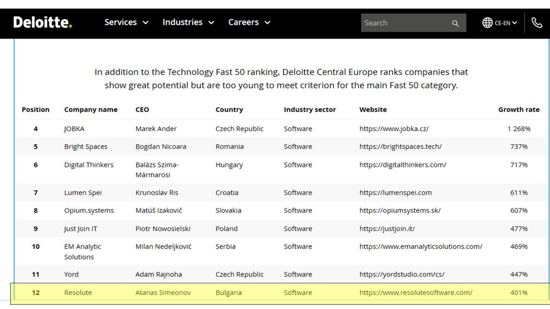Open the resolutesoftware.com website link

coord(416,293)
